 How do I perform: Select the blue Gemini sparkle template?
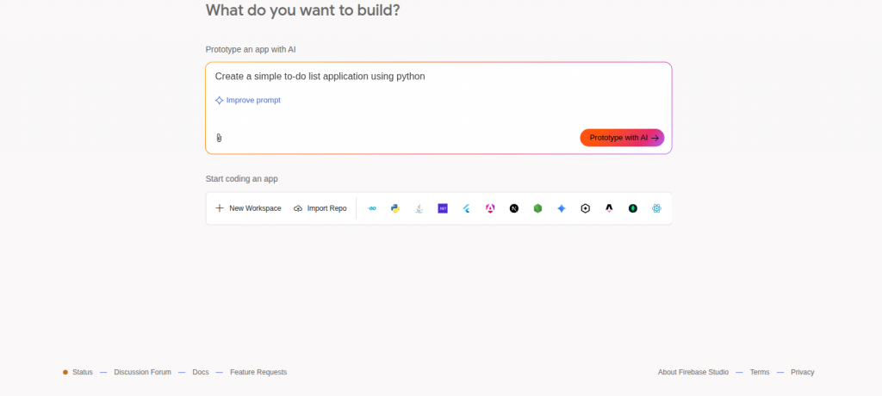(562, 208)
